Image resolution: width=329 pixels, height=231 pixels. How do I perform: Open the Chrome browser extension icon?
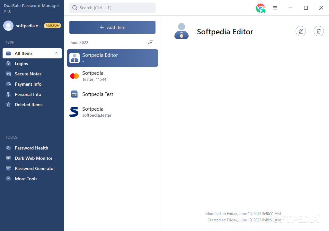(x=261, y=8)
